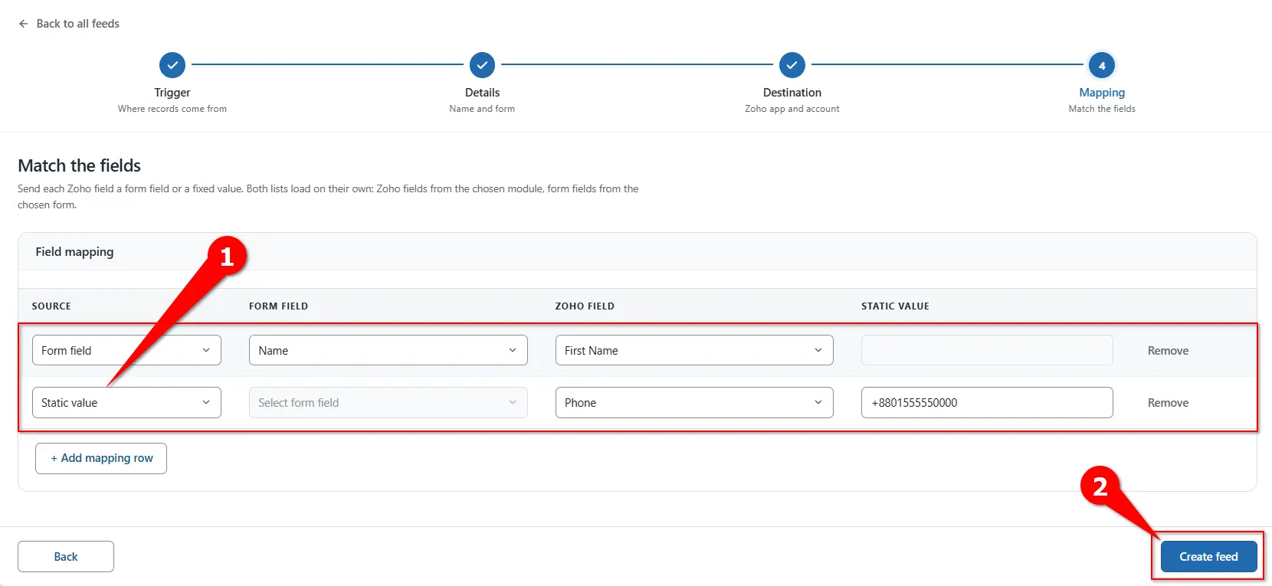Viewport: 1272px width, 586px height.
Task: Click the static value field containing +8801555550000
Action: (987, 402)
